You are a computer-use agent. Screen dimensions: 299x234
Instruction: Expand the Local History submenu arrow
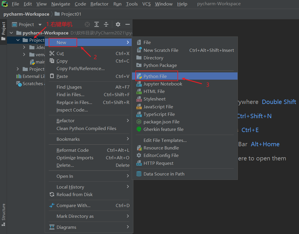click(128, 187)
